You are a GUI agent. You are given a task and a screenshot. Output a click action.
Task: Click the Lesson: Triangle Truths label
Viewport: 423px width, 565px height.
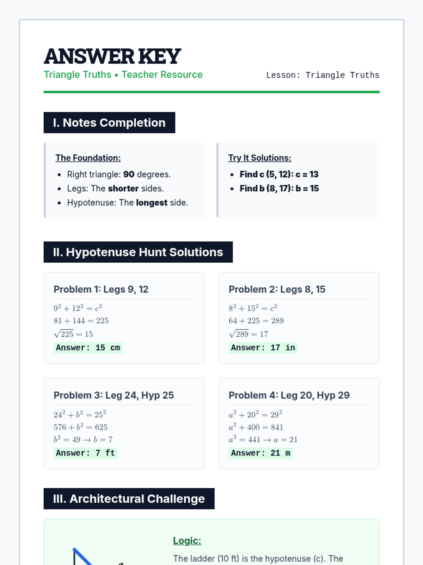click(323, 75)
